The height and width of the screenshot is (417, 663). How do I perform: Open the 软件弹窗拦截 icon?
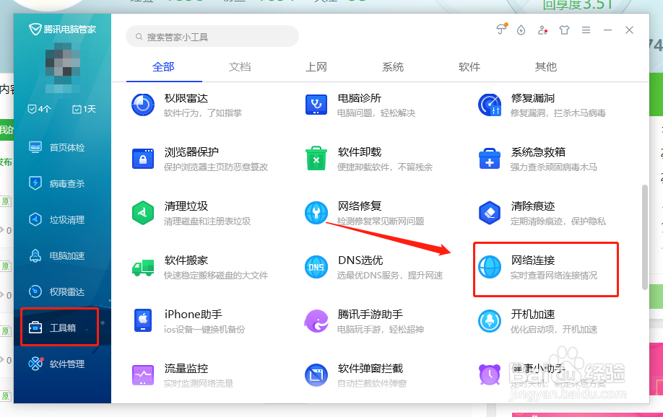pos(316,374)
